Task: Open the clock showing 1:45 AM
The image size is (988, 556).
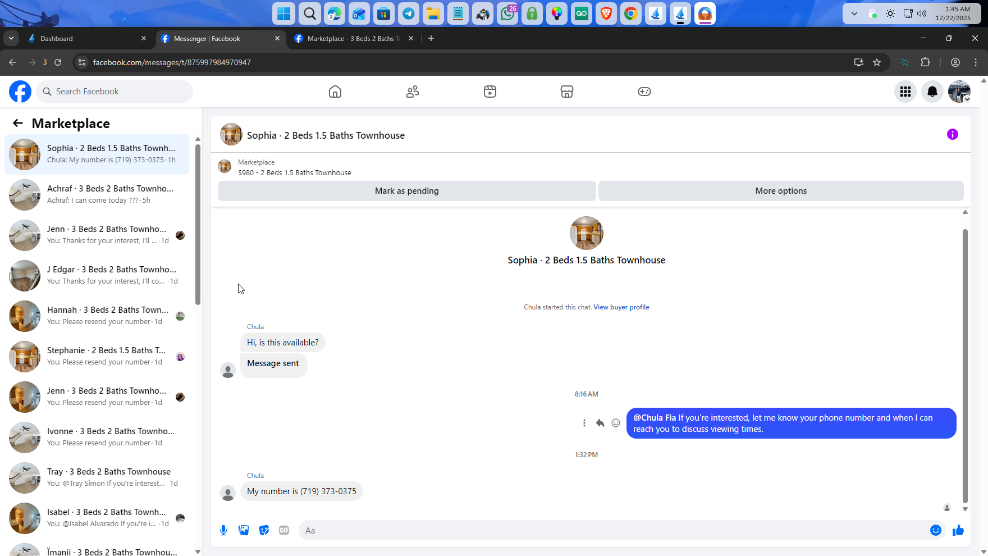Action: [953, 13]
